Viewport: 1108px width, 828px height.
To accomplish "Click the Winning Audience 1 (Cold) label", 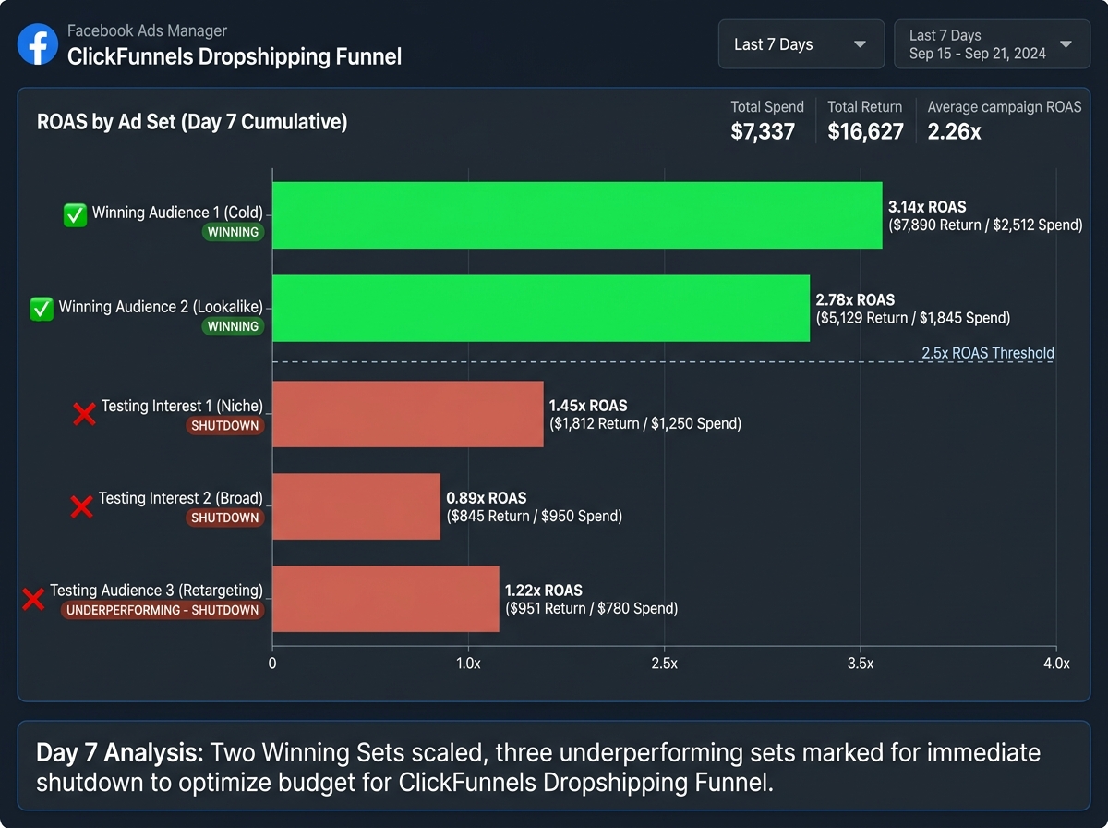I will point(177,213).
